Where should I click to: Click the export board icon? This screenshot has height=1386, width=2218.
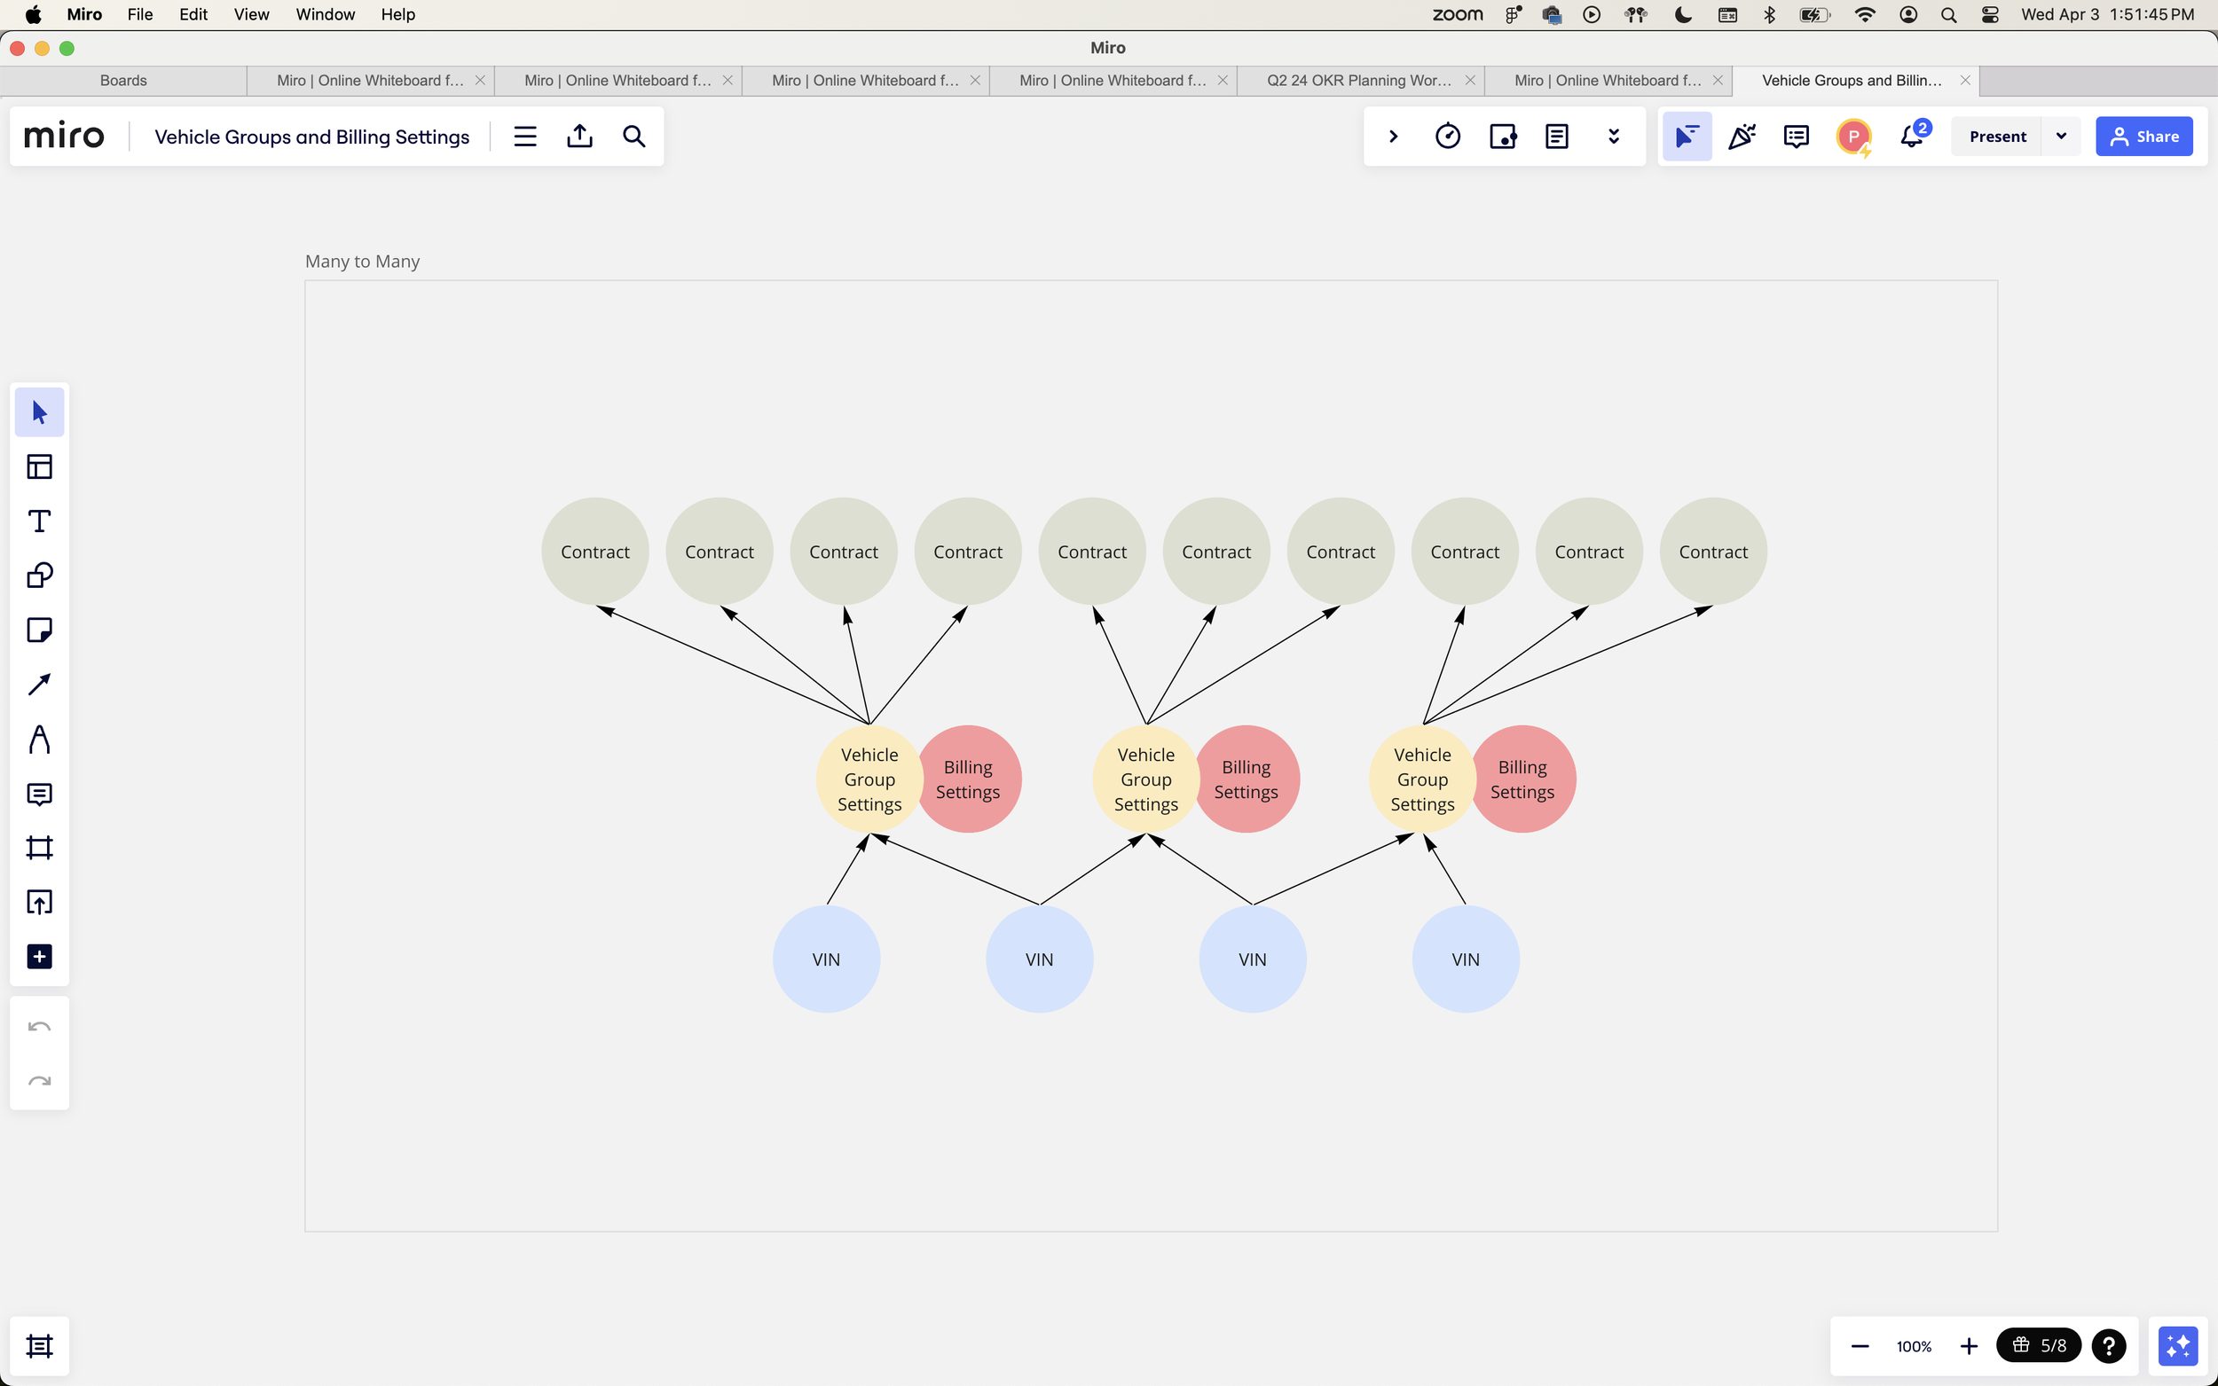click(x=579, y=137)
